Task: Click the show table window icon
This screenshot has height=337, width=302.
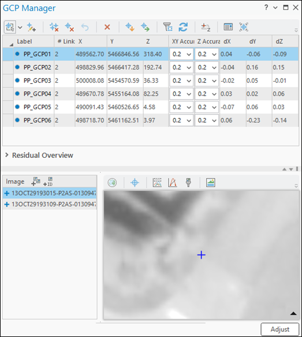Action: tap(228, 27)
